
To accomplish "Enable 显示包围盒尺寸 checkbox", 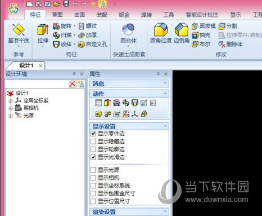I will (x=93, y=193).
